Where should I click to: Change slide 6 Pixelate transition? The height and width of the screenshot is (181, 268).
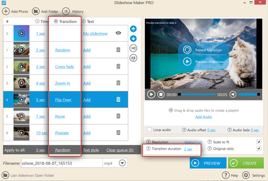[x=62, y=133]
